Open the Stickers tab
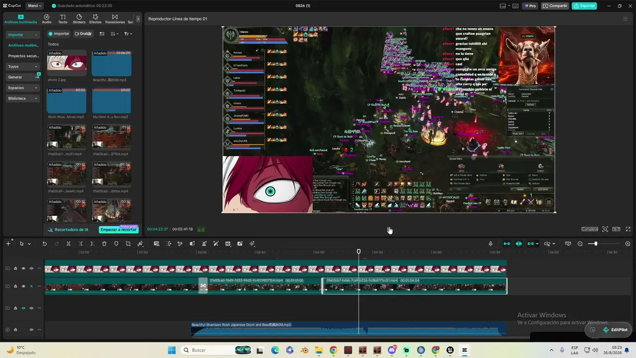Screen dimensions: 636x358 [x=79, y=19]
